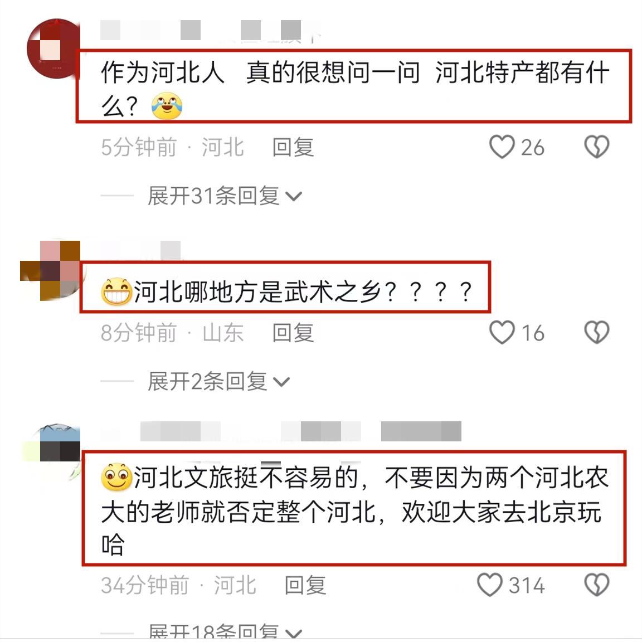Viewport: 642px width, 642px height.
Task: Open third commenter's blurred username
Action: [x=301, y=431]
